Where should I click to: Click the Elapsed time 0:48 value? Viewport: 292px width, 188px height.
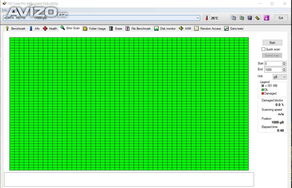pos(281,130)
